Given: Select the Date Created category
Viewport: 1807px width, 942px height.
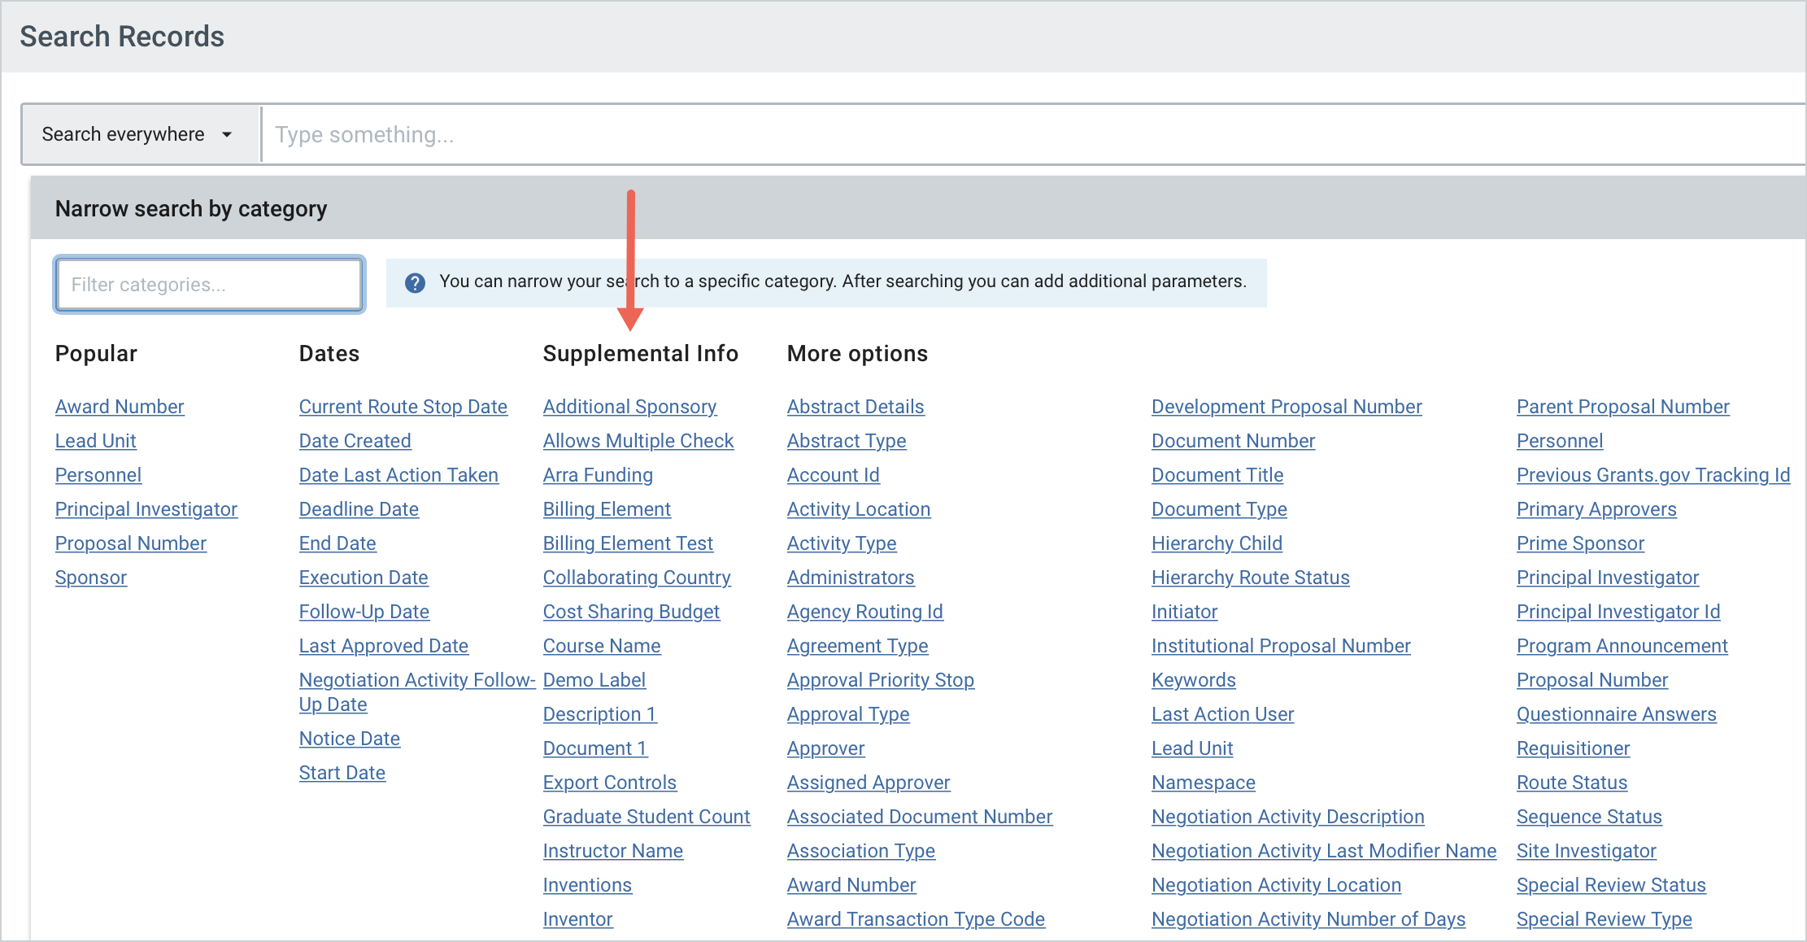Looking at the screenshot, I should click(355, 441).
